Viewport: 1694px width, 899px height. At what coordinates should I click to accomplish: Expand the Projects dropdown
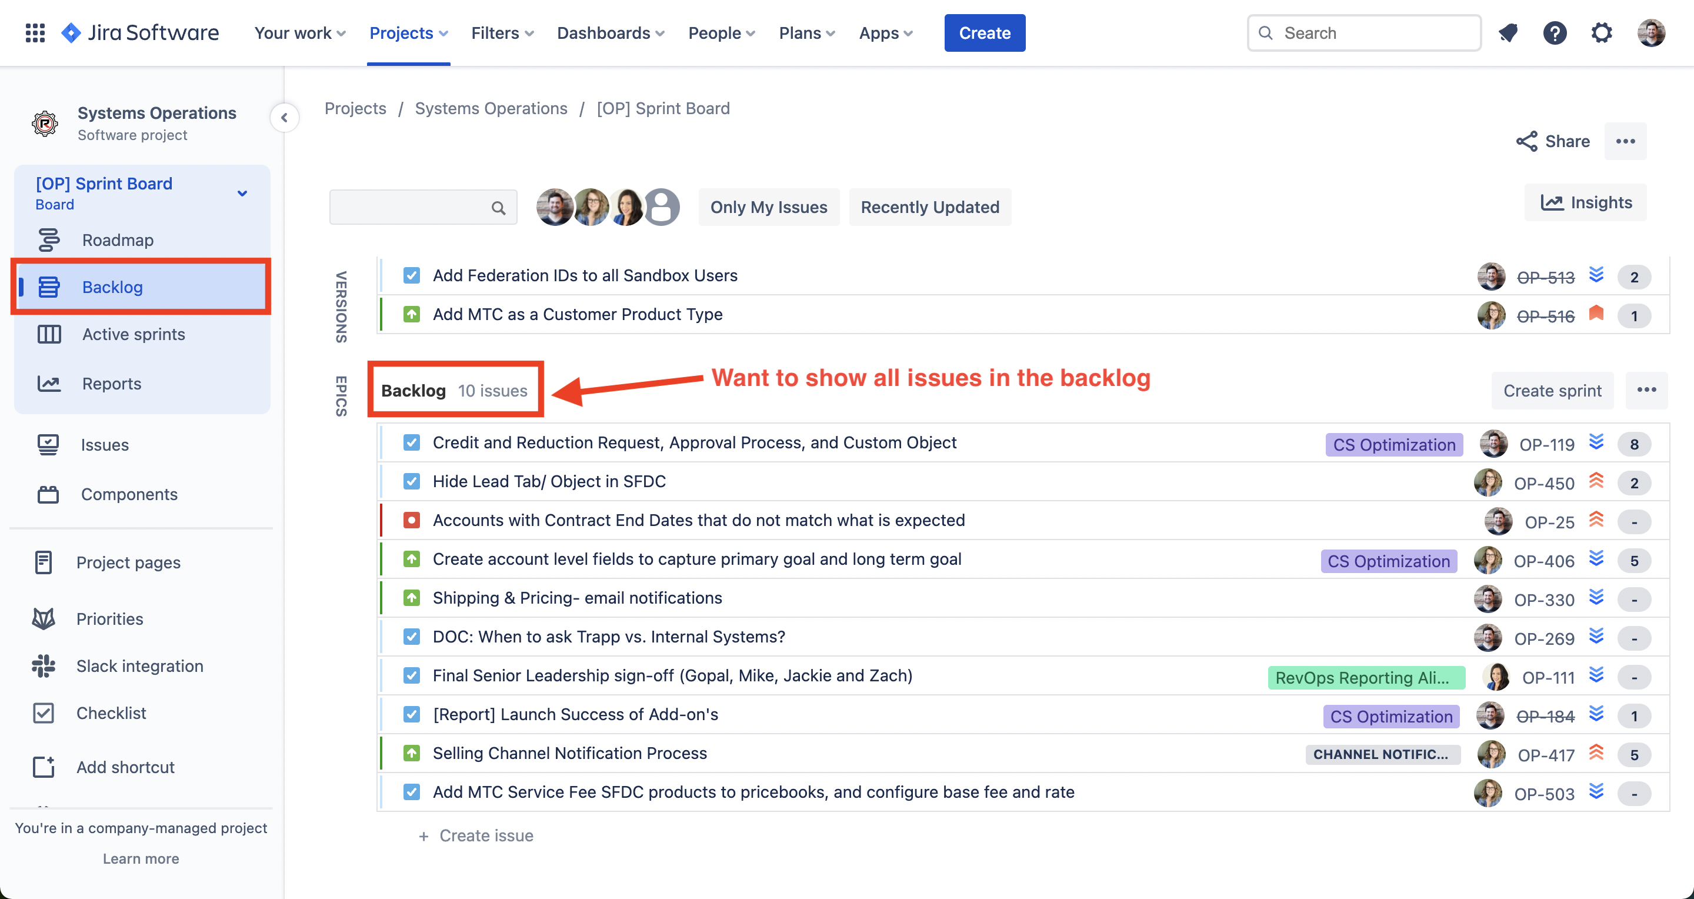coord(408,33)
